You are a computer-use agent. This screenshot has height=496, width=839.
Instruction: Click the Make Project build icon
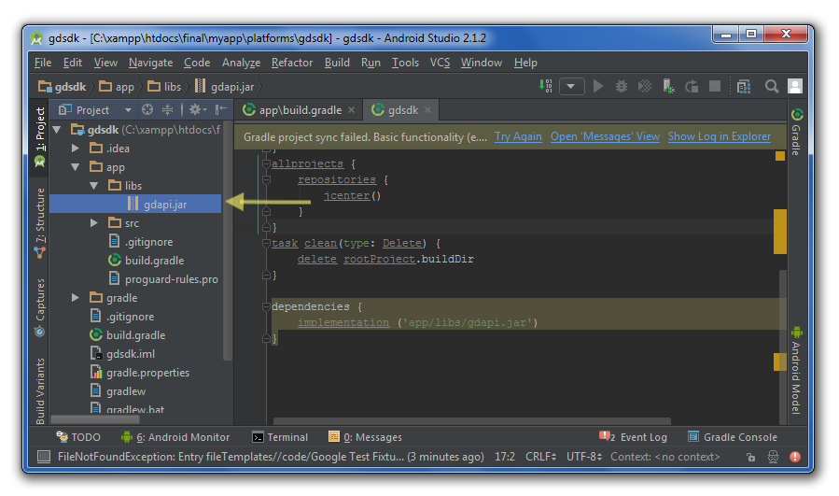547,87
